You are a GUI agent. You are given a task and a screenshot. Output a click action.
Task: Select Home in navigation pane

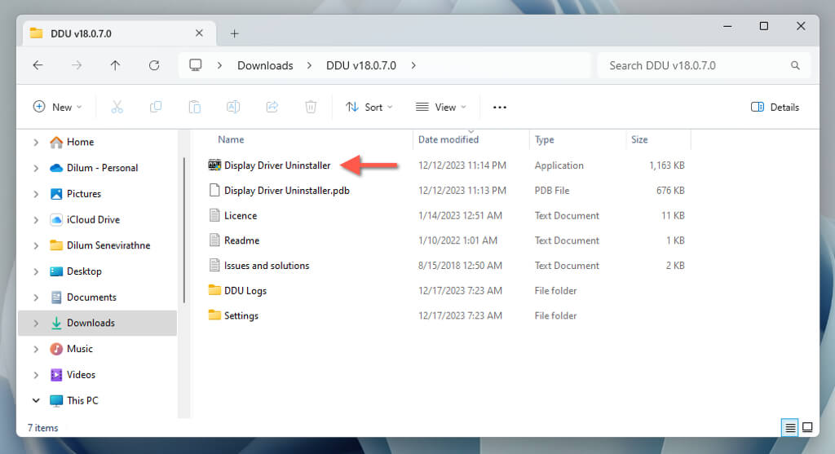pyautogui.click(x=81, y=142)
